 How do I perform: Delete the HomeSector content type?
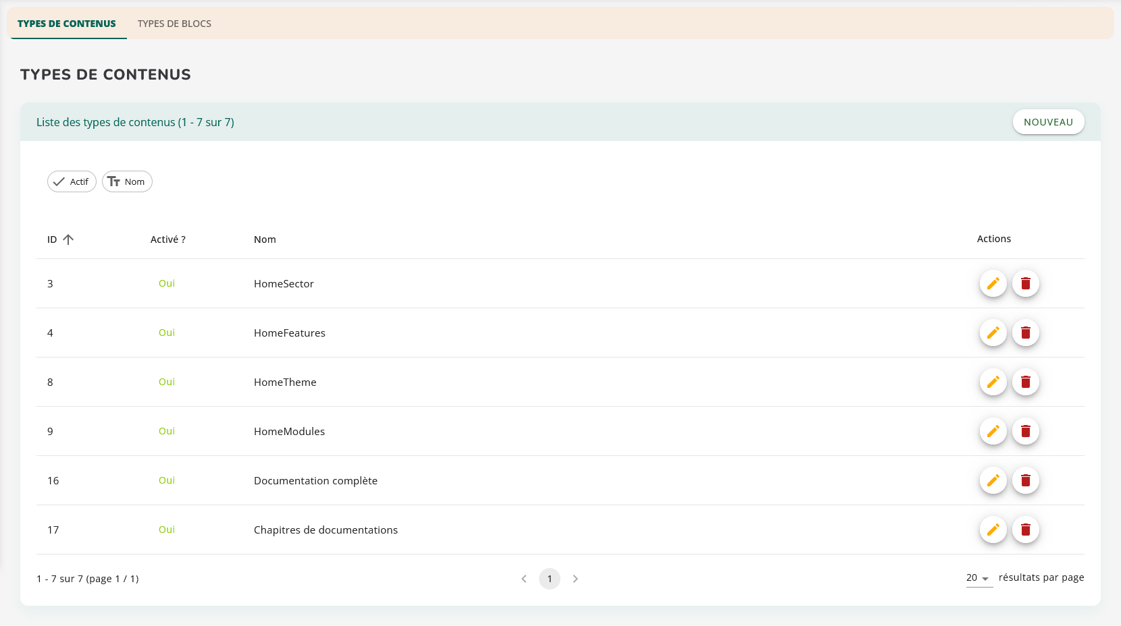(x=1025, y=283)
